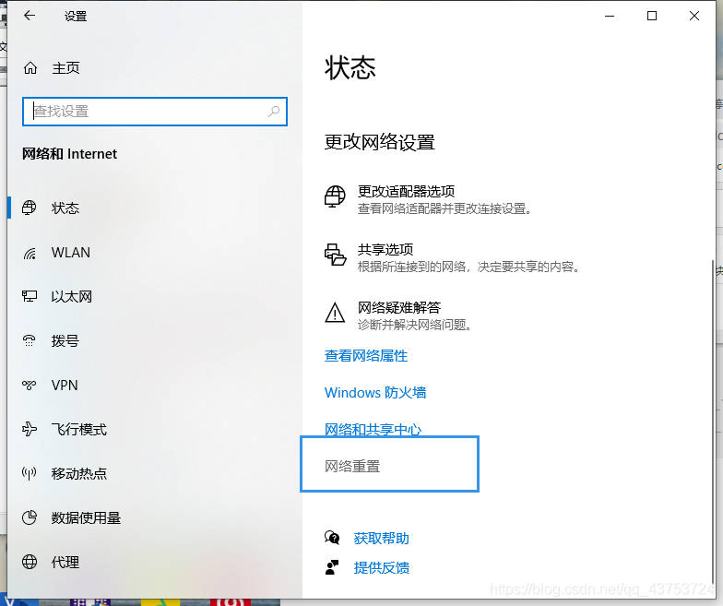Screen dimensions: 723x606
Task: Focus the 查找设置 search field
Action: point(155,112)
